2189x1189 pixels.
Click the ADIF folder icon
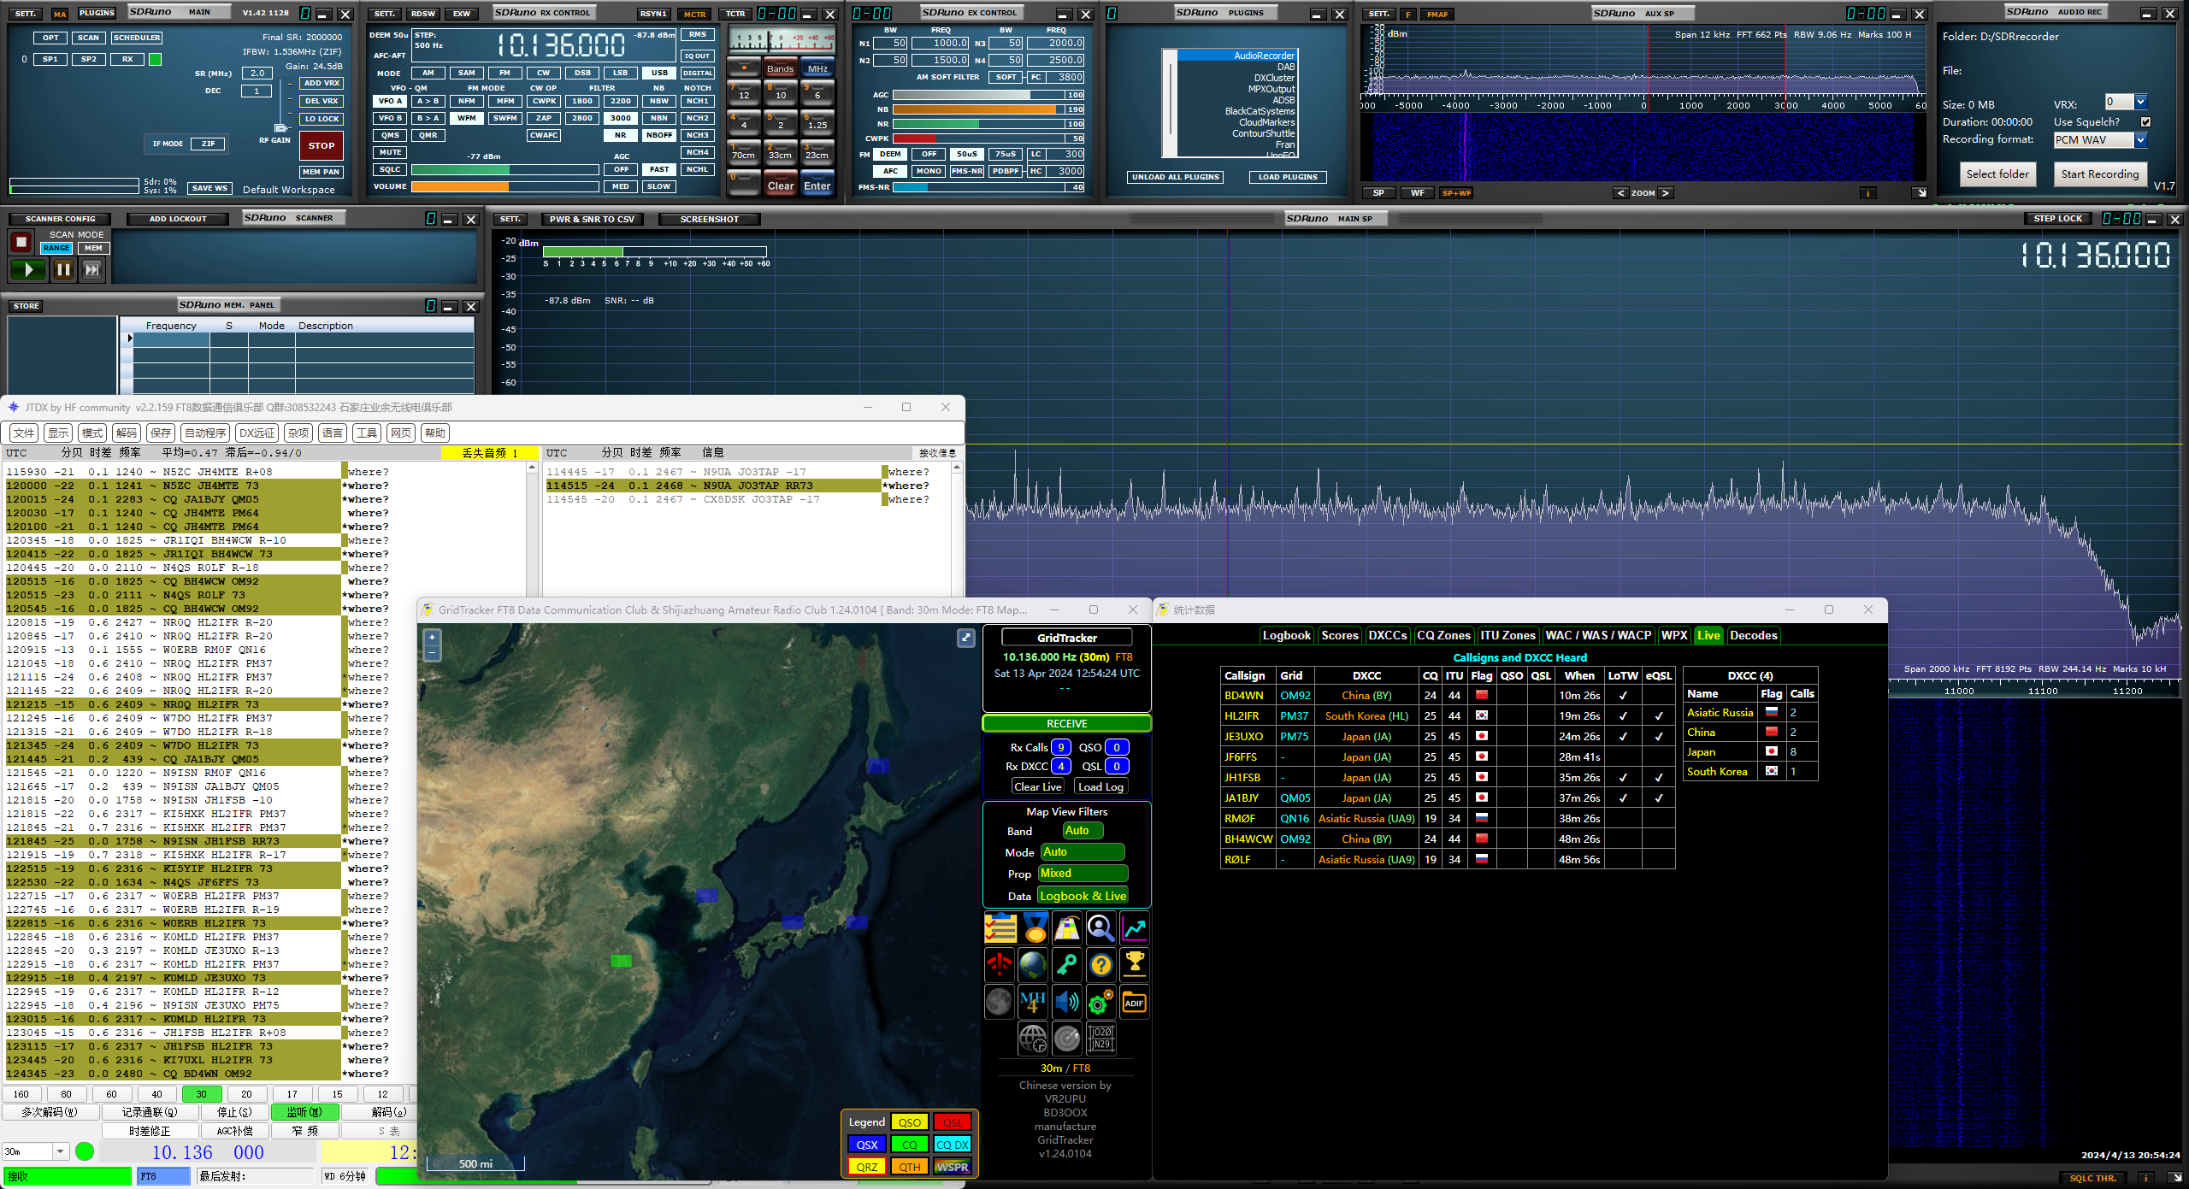[1135, 1003]
